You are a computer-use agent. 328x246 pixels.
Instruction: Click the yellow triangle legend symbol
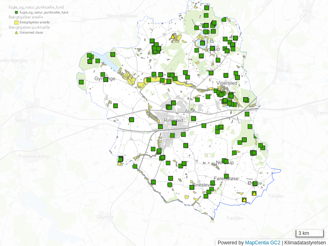16,32
